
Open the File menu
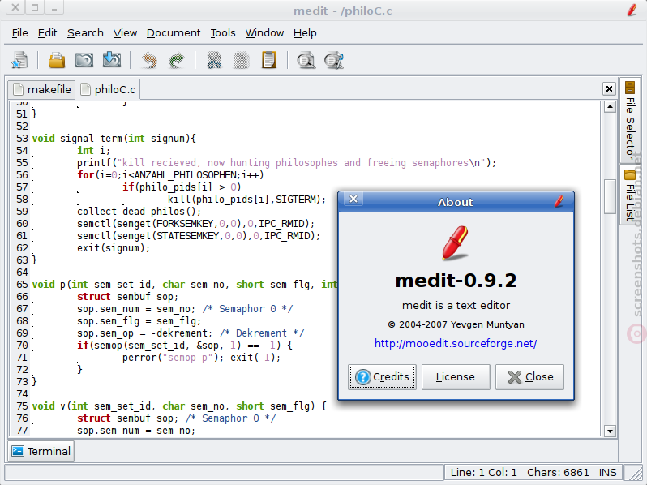(19, 33)
